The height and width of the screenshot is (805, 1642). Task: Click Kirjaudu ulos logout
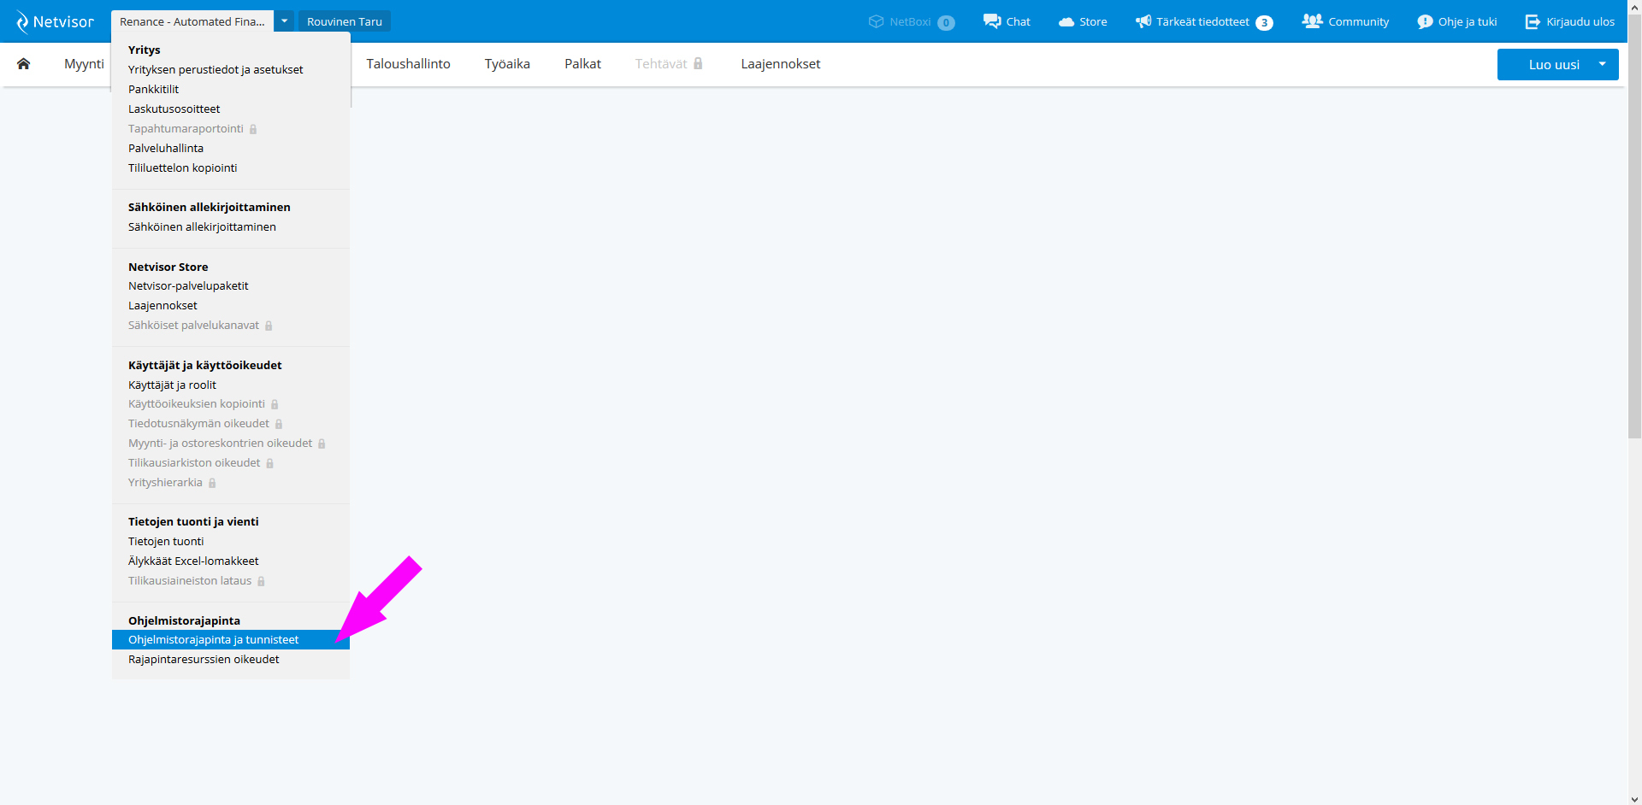[1570, 21]
